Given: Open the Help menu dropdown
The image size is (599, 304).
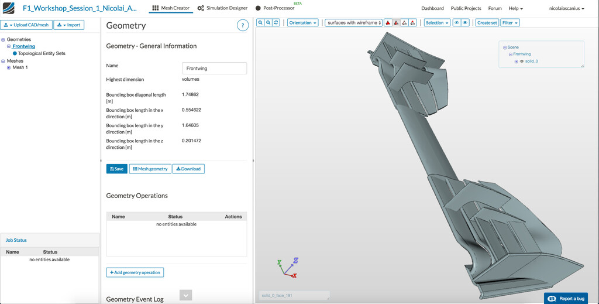Looking at the screenshot, I should click(x=515, y=8).
